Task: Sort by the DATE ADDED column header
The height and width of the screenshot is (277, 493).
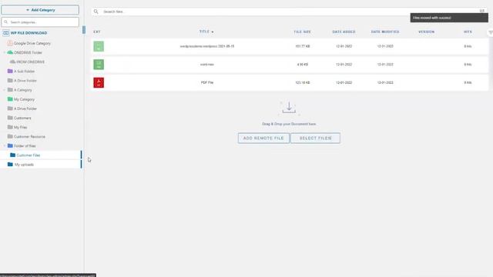Action: point(344,32)
